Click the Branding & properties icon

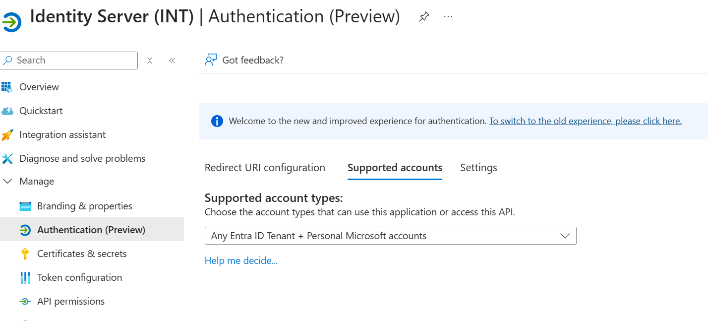[25, 206]
